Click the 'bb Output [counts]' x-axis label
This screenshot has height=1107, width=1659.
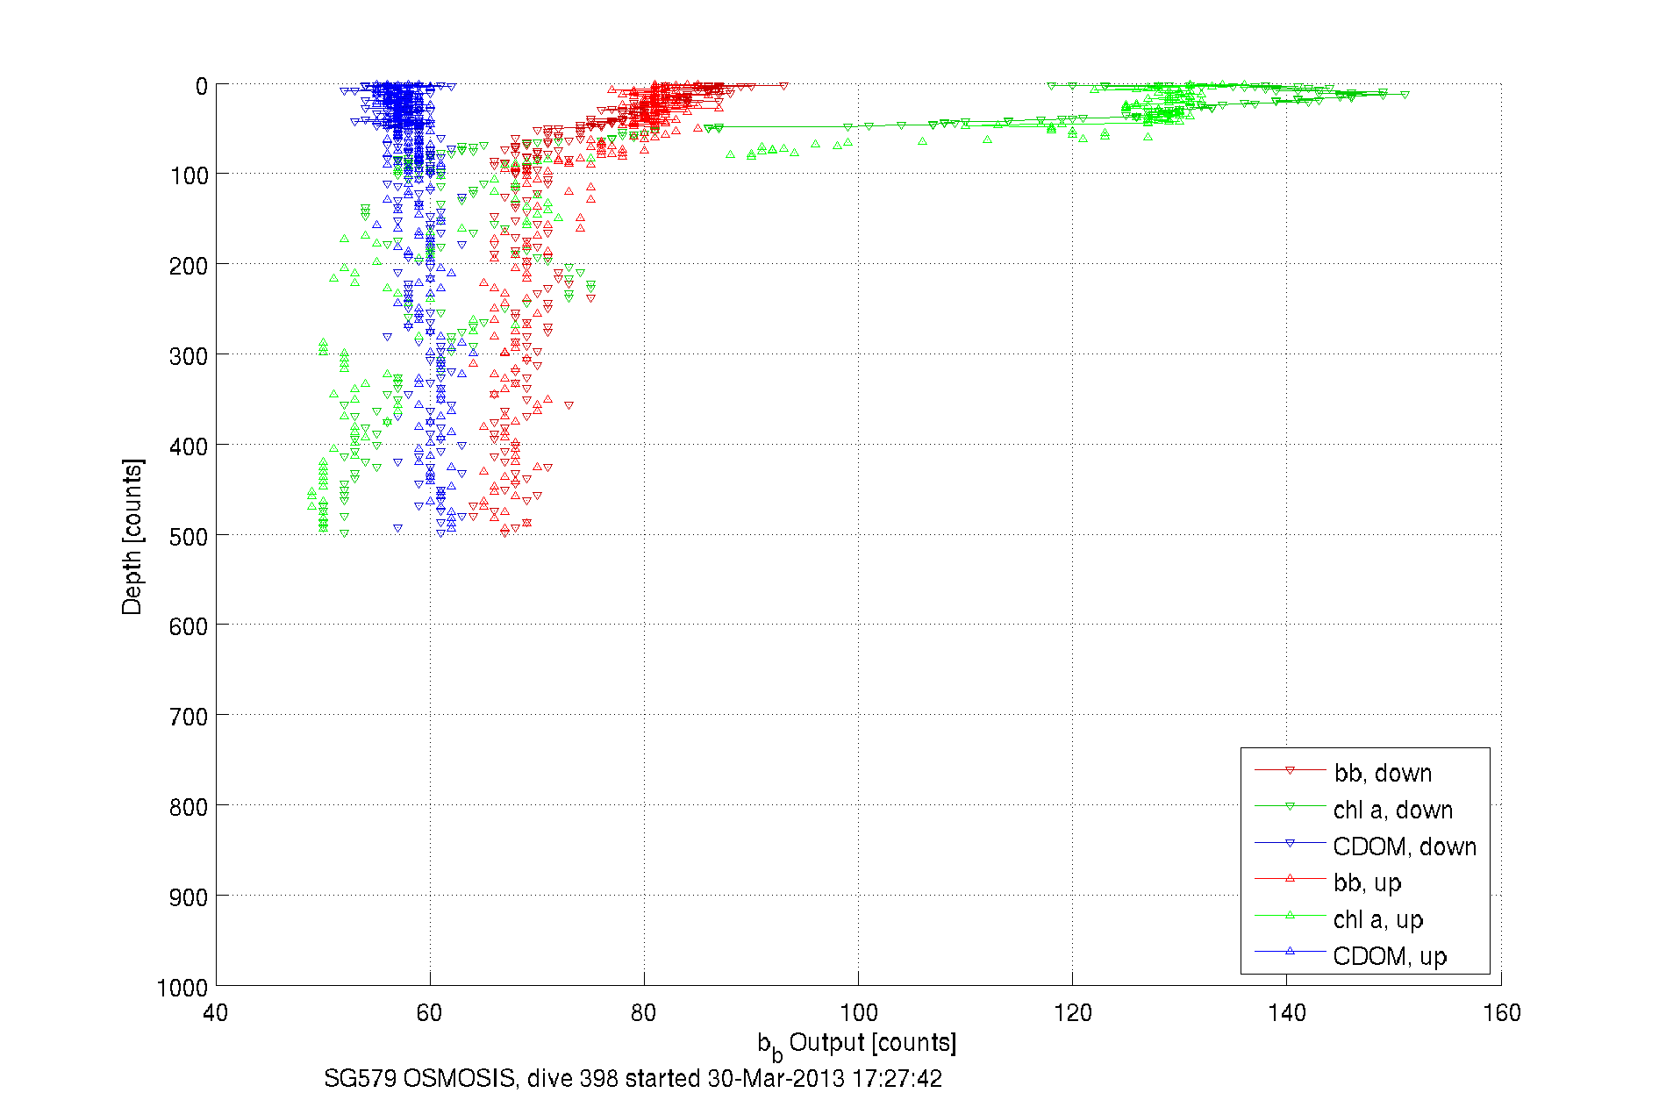point(857,1046)
